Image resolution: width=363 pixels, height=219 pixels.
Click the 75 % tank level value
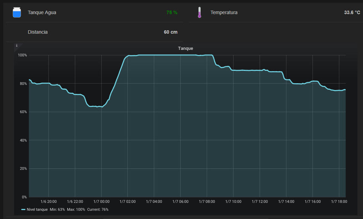172,13
